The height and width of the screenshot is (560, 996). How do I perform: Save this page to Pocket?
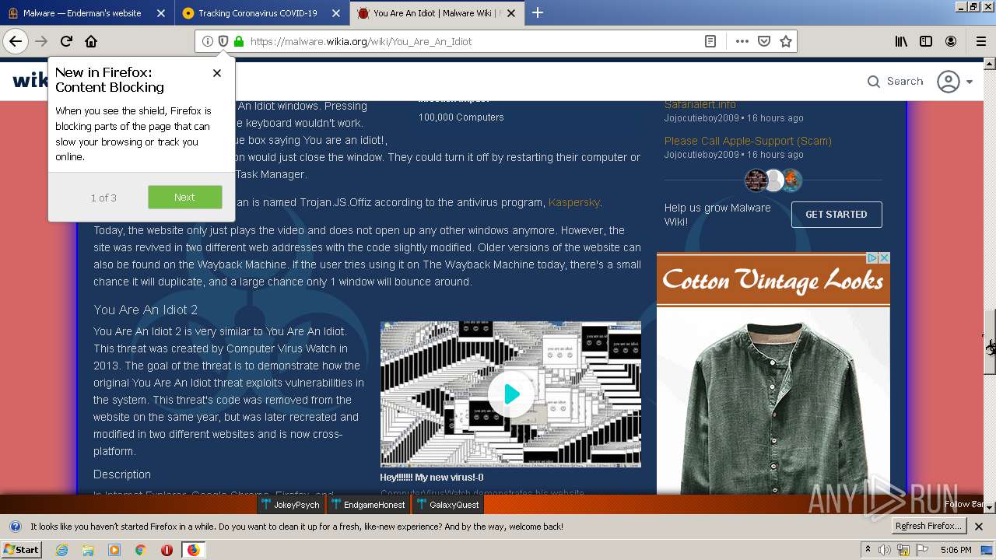764,41
